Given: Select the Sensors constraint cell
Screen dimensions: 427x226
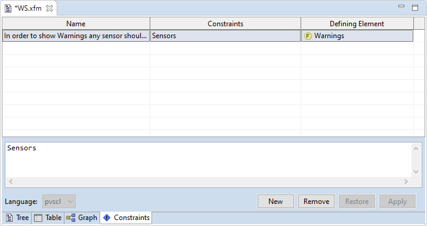Looking at the screenshot, I should click(x=225, y=36).
